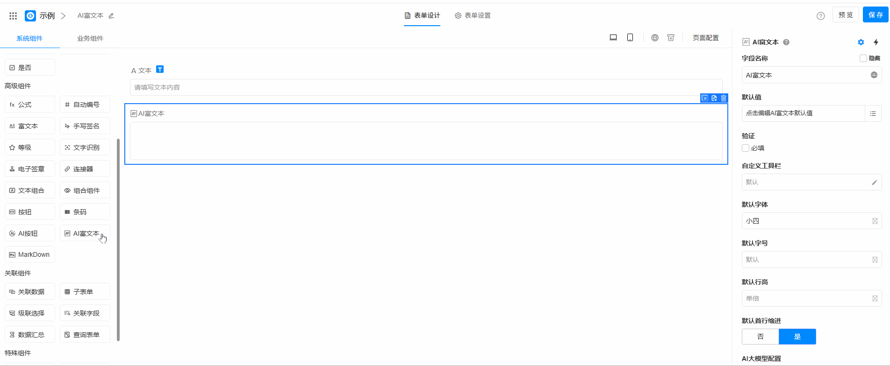This screenshot has width=890, height=366.
Task: Click the 保存 button
Action: (876, 15)
